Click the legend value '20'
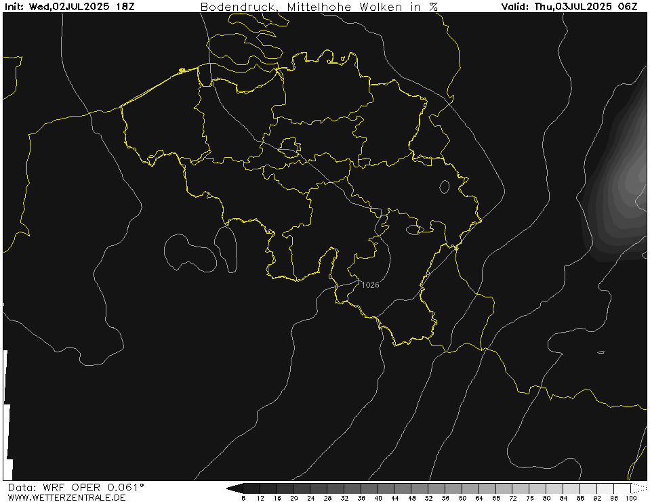 pyautogui.click(x=294, y=498)
